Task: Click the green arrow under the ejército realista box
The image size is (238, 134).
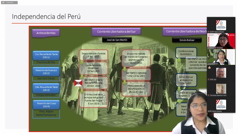Action: point(125,70)
